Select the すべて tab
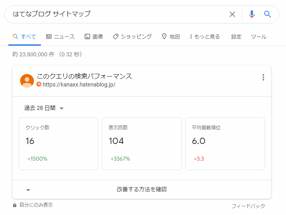 pos(25,36)
